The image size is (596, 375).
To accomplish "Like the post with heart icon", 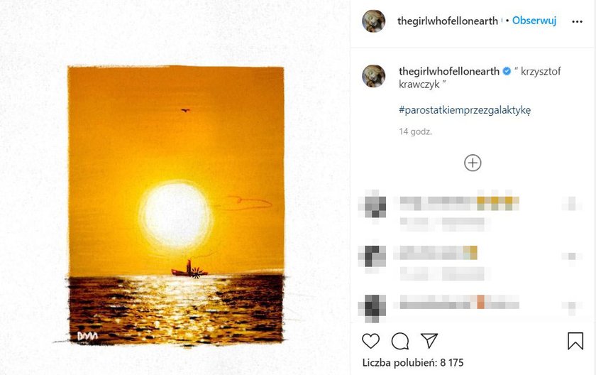I will click(370, 341).
